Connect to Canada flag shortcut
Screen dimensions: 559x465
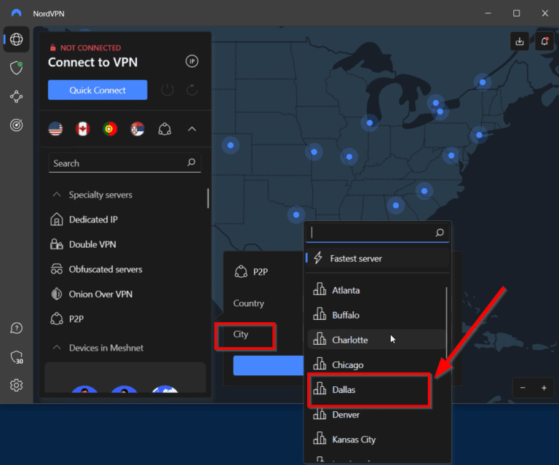(83, 129)
